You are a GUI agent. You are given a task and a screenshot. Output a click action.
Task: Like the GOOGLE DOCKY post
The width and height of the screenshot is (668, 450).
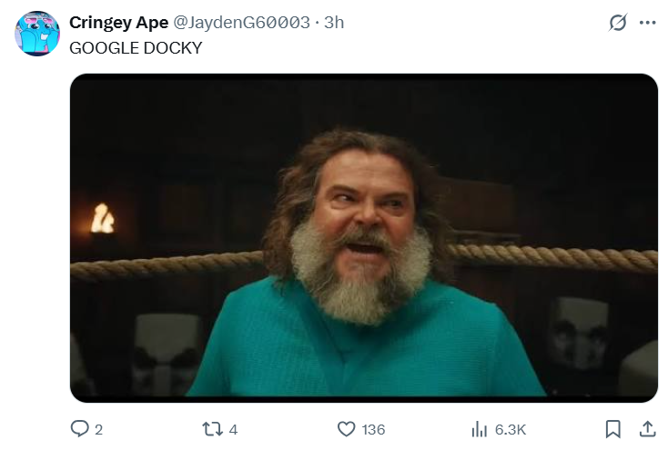[x=346, y=428]
